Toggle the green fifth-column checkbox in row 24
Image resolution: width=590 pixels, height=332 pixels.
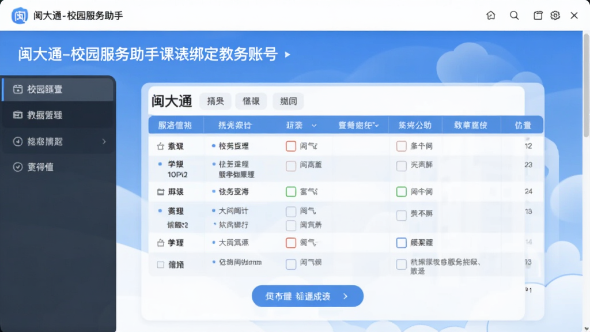coord(402,191)
